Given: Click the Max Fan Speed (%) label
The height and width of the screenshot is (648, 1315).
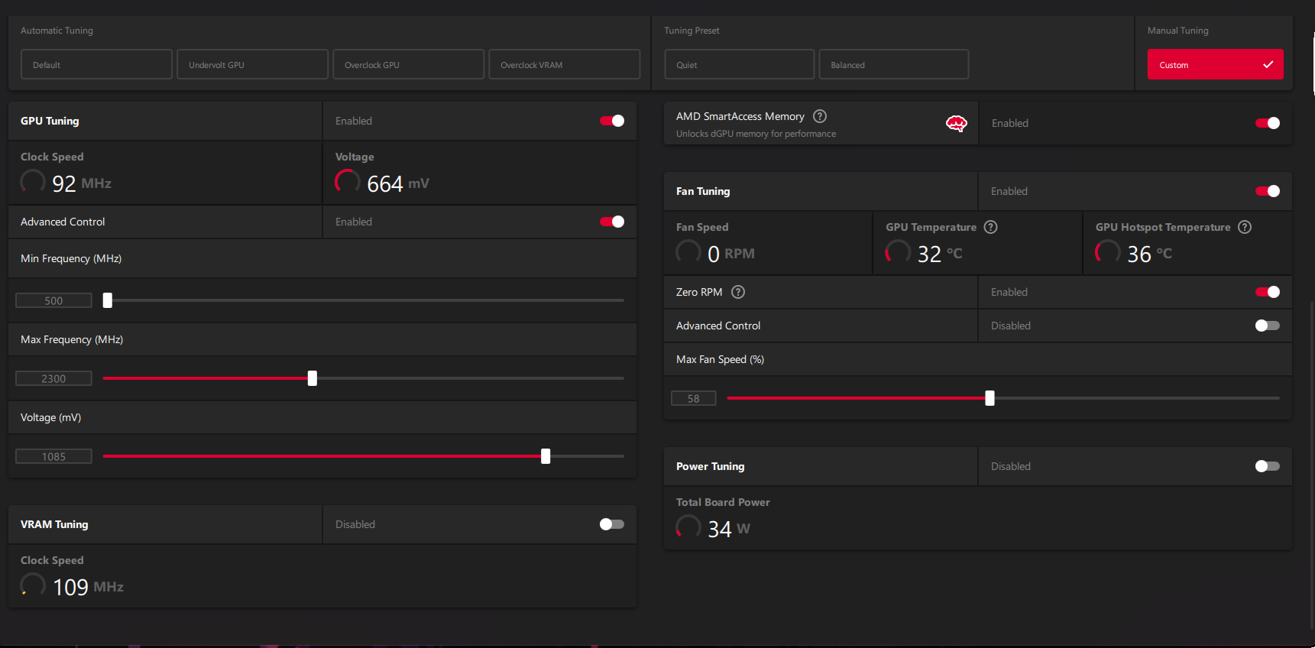Looking at the screenshot, I should point(720,359).
